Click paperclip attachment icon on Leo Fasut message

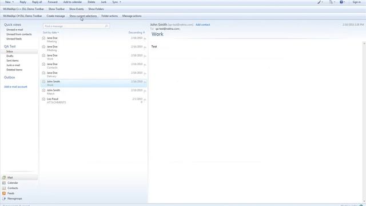(x=141, y=102)
